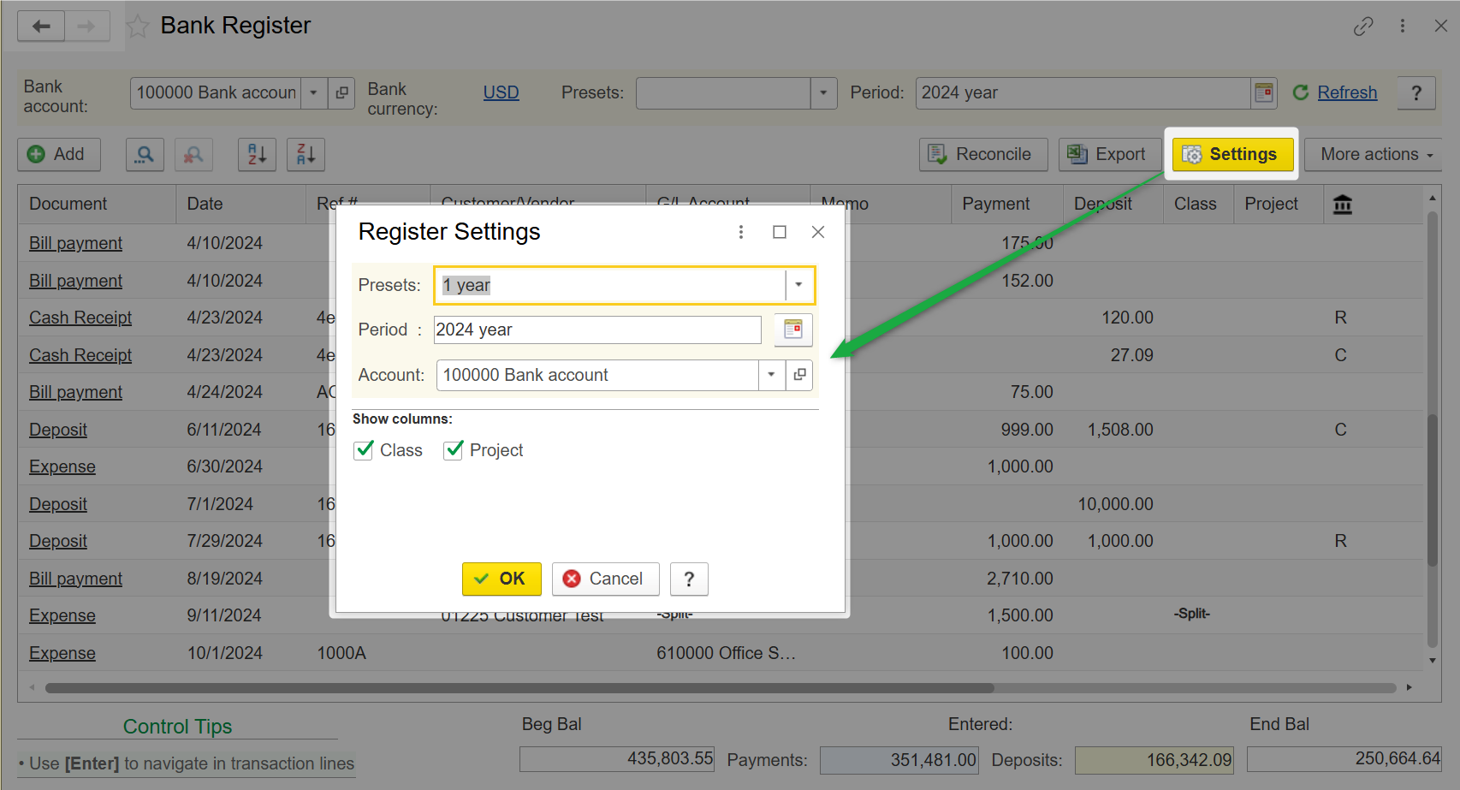Confirm settings with the OK button
1460x790 pixels.
click(x=502, y=579)
